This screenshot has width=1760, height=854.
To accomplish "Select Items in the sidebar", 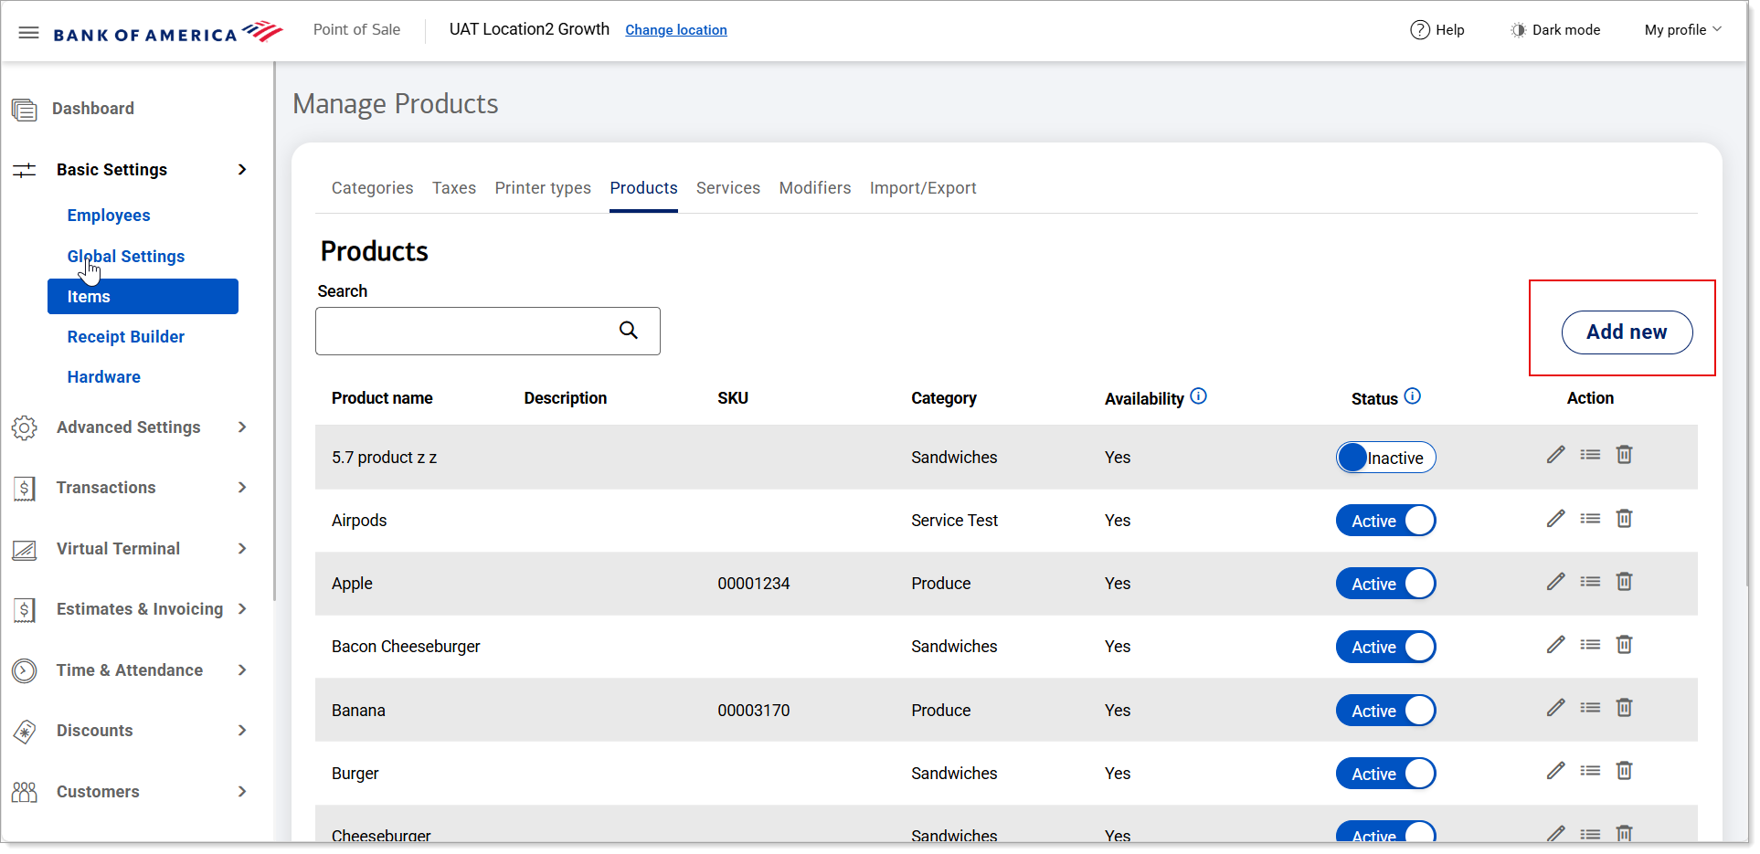I will (143, 297).
